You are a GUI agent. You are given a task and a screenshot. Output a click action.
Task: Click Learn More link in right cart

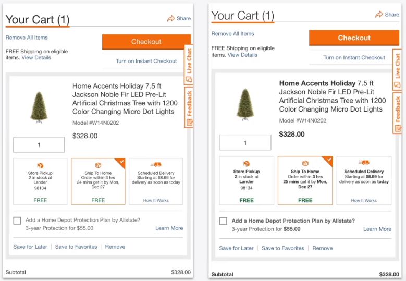[x=377, y=229]
